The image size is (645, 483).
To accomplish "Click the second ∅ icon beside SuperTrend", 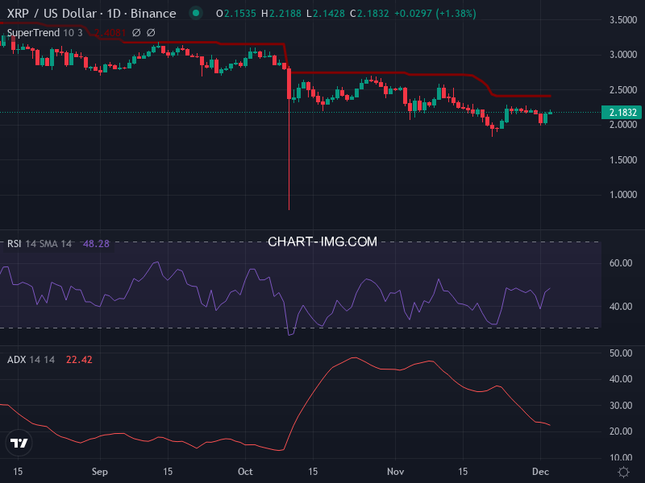I will pyautogui.click(x=152, y=33).
